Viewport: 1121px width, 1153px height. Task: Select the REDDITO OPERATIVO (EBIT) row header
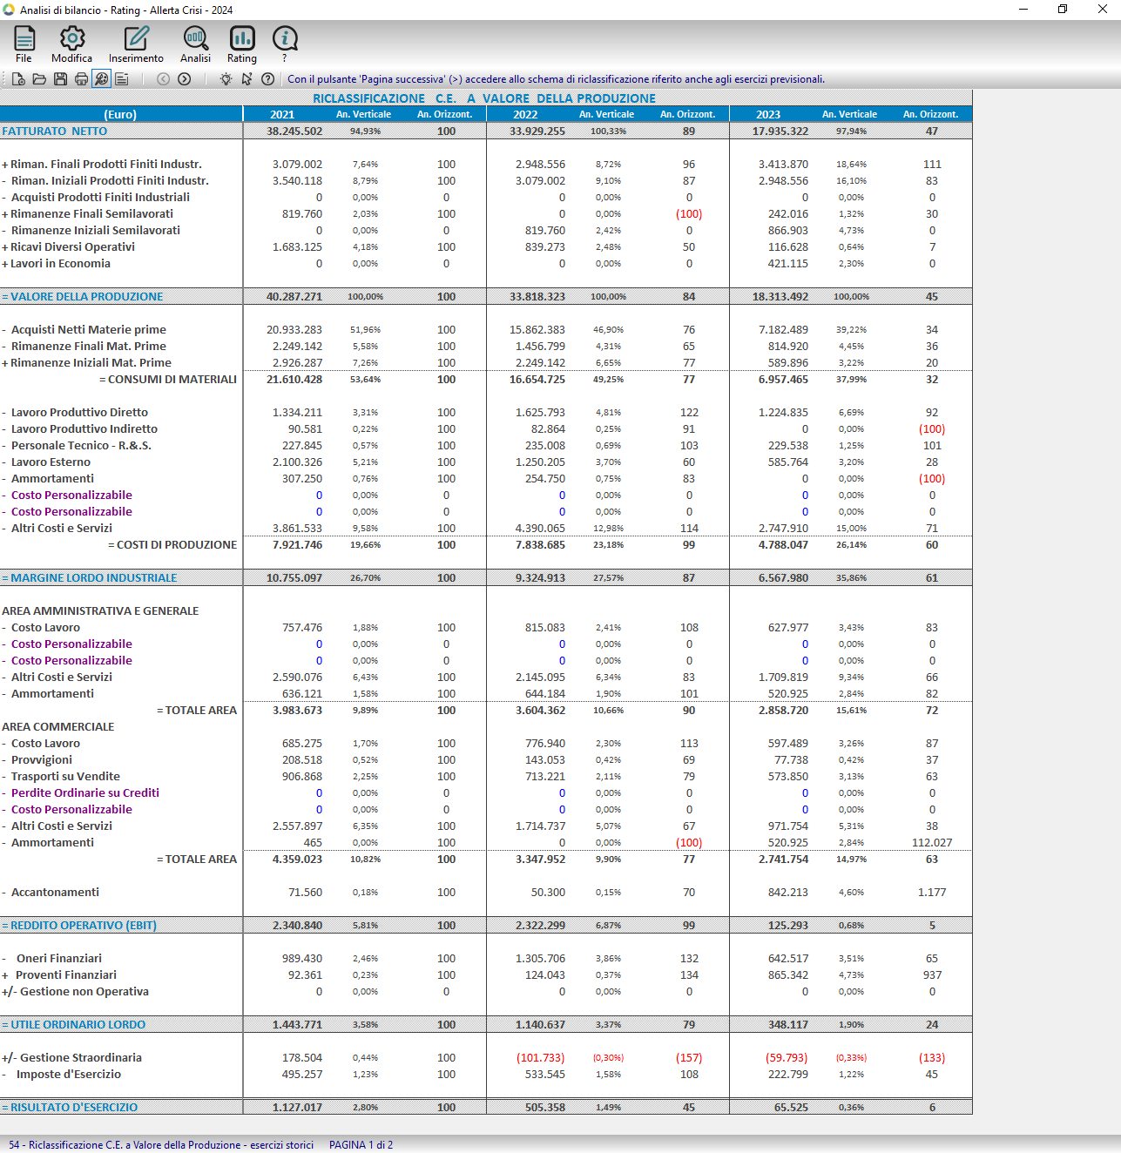coord(79,926)
